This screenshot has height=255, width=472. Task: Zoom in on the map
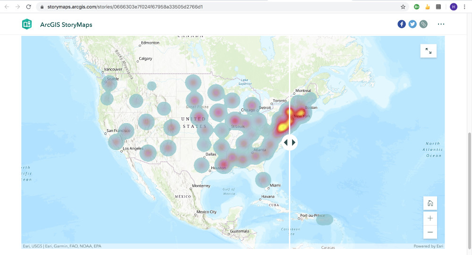click(430, 218)
